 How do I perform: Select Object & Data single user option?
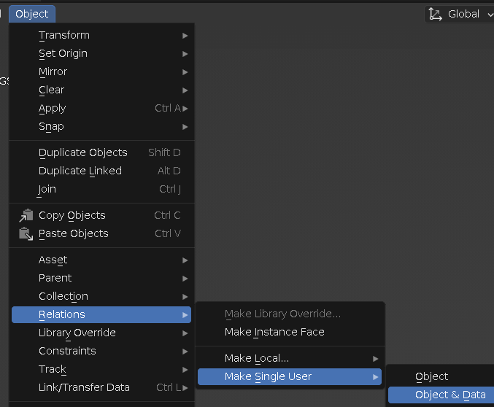(450, 395)
